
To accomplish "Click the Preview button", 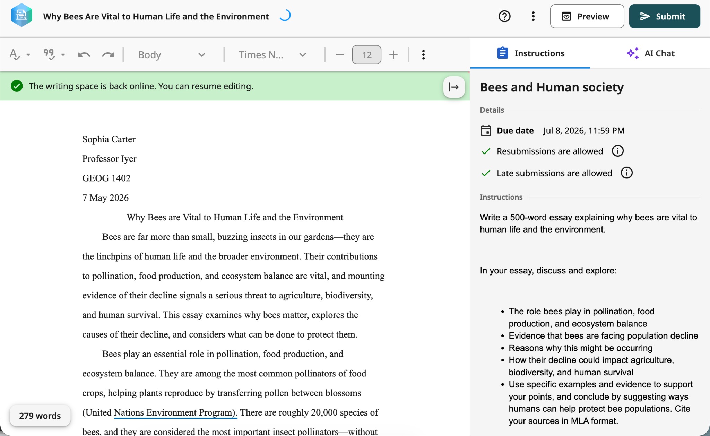I will (x=587, y=16).
